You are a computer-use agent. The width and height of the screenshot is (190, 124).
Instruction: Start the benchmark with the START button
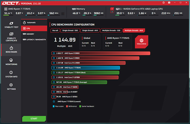[x=34, y=119]
